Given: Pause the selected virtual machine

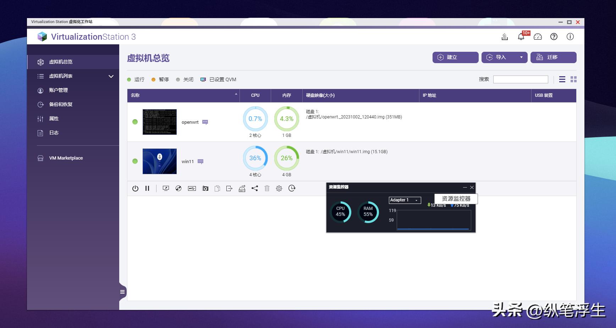Looking at the screenshot, I should [x=147, y=189].
